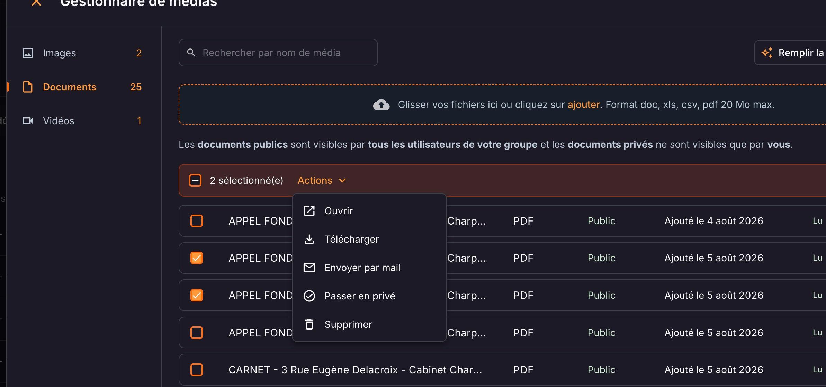Choose Télécharger from the Actions menu
826x387 pixels.
tap(369, 239)
